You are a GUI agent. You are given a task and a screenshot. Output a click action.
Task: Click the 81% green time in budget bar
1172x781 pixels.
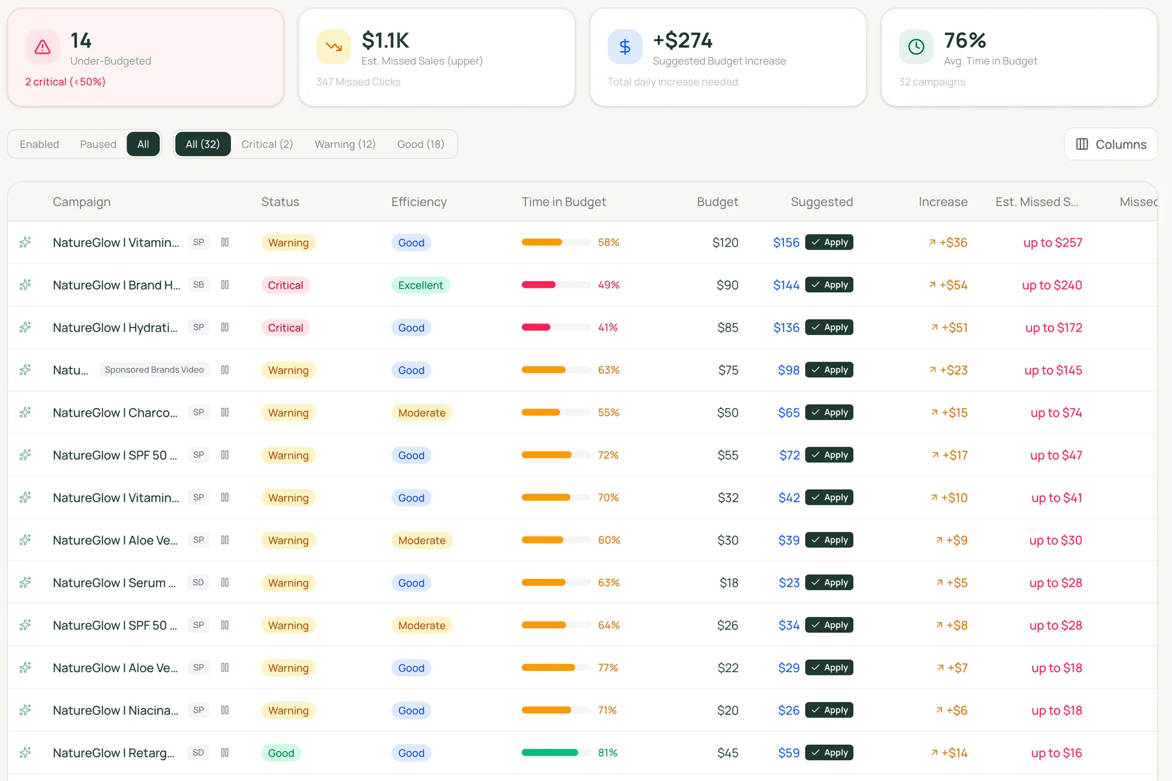(x=556, y=752)
